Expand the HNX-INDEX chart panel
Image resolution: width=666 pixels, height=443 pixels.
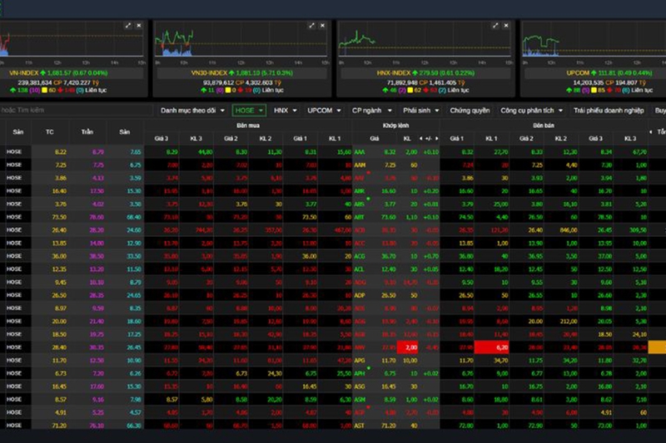[x=495, y=26]
